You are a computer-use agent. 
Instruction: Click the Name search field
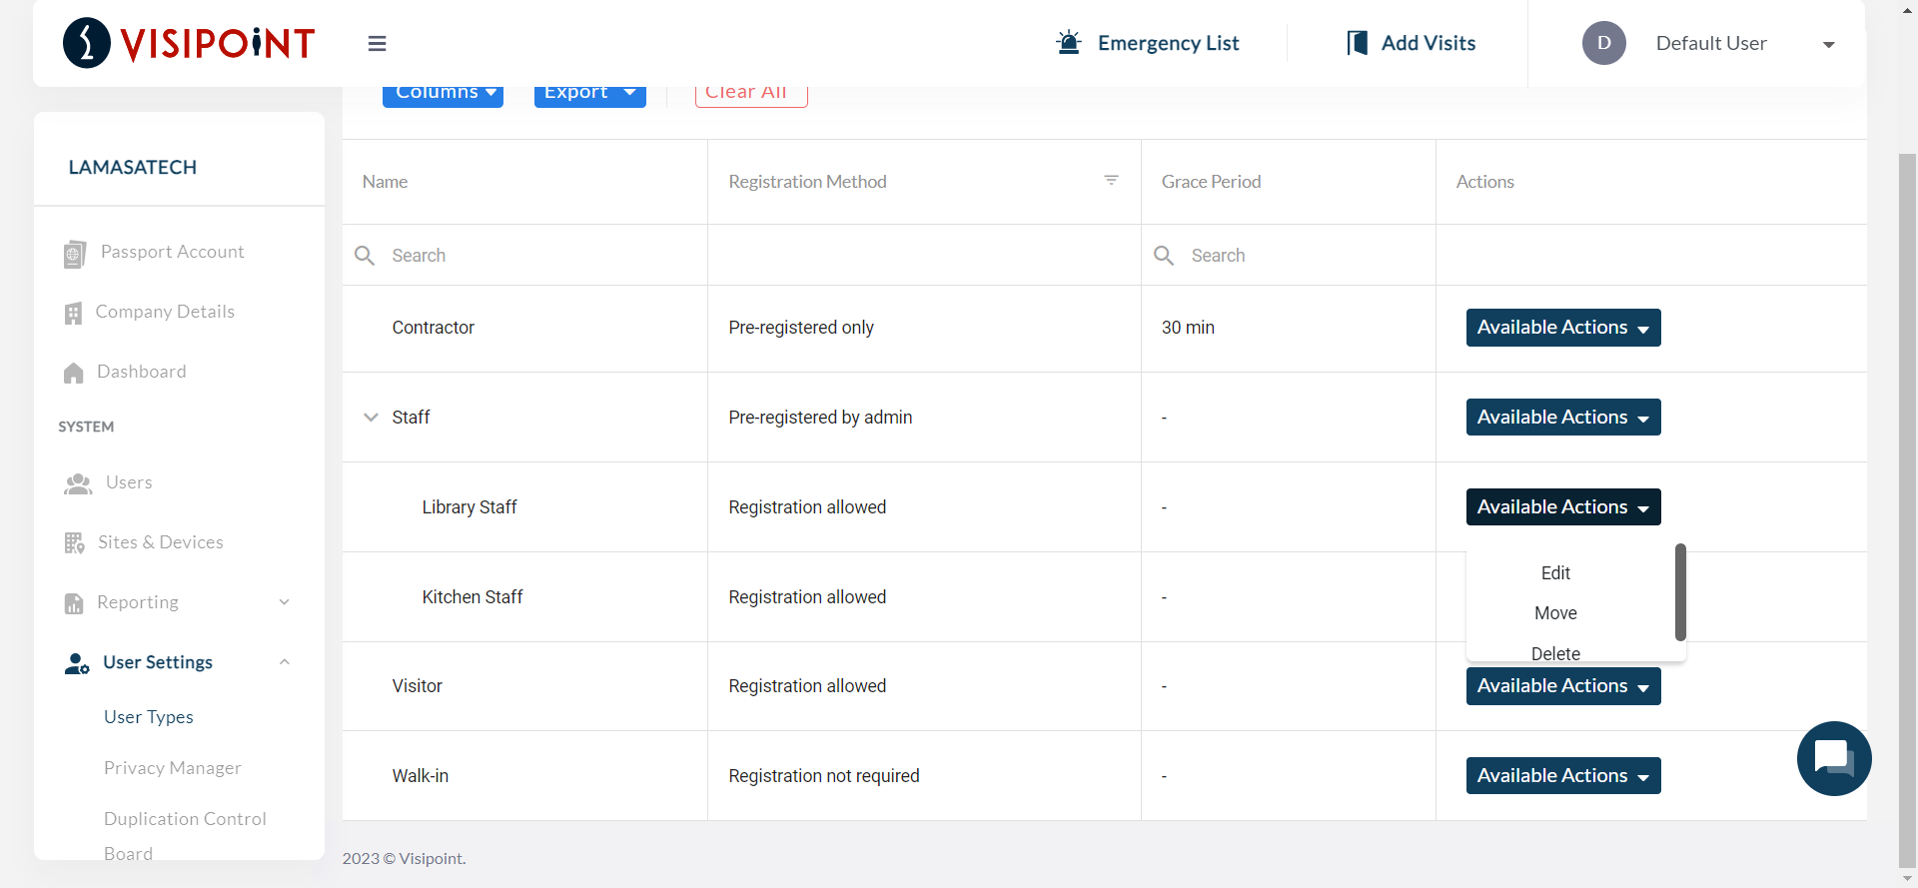click(539, 256)
